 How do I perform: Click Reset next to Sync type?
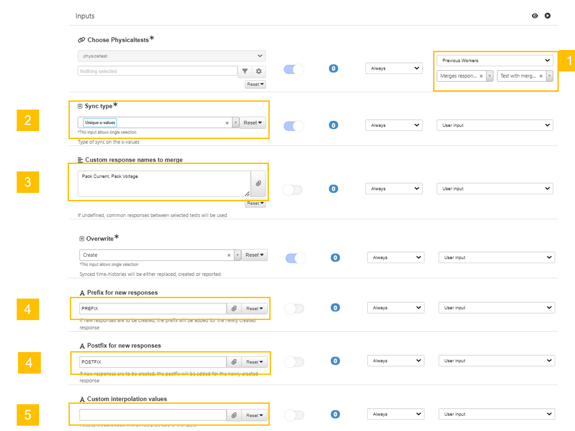pos(253,123)
